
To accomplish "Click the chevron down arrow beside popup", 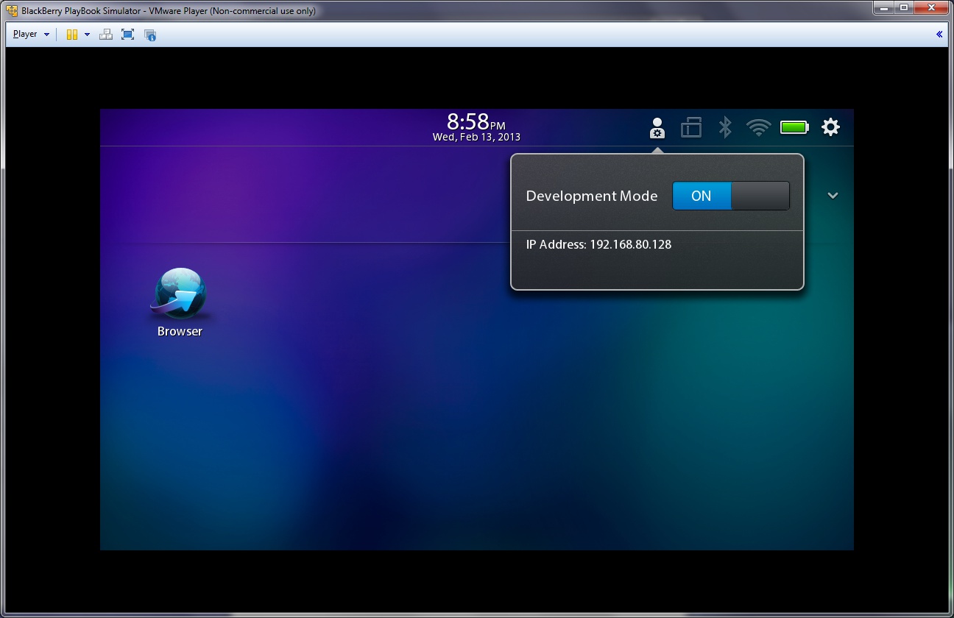I will (833, 196).
